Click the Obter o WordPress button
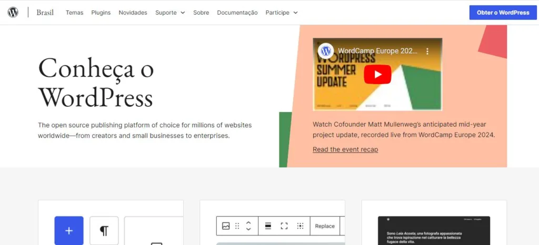This screenshot has height=245, width=539. (503, 13)
